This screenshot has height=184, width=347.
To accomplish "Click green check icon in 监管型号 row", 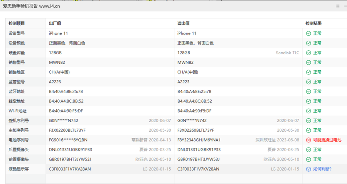I will 308,82.
